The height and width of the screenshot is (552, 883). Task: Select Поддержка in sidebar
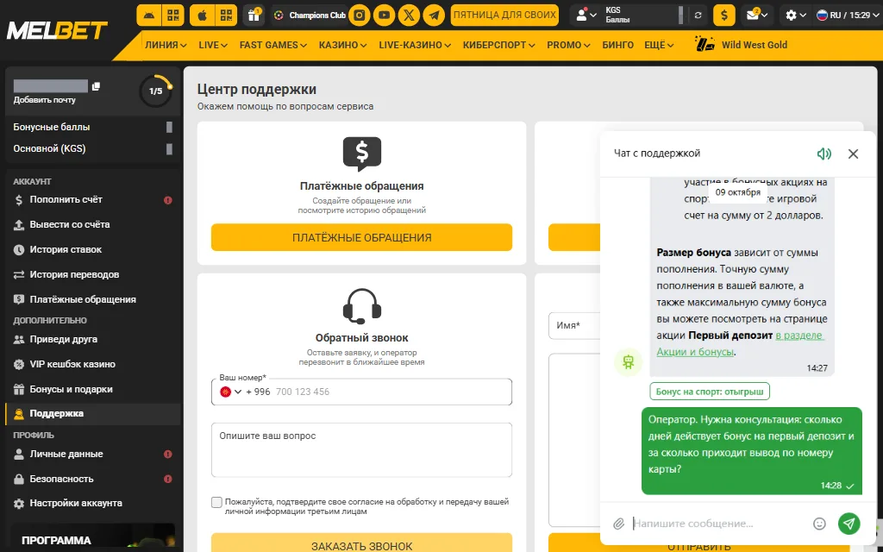pos(93,414)
